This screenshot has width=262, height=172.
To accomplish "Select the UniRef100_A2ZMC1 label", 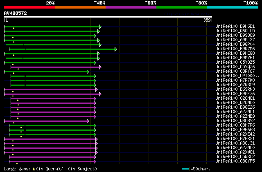I will click(x=235, y=112).
